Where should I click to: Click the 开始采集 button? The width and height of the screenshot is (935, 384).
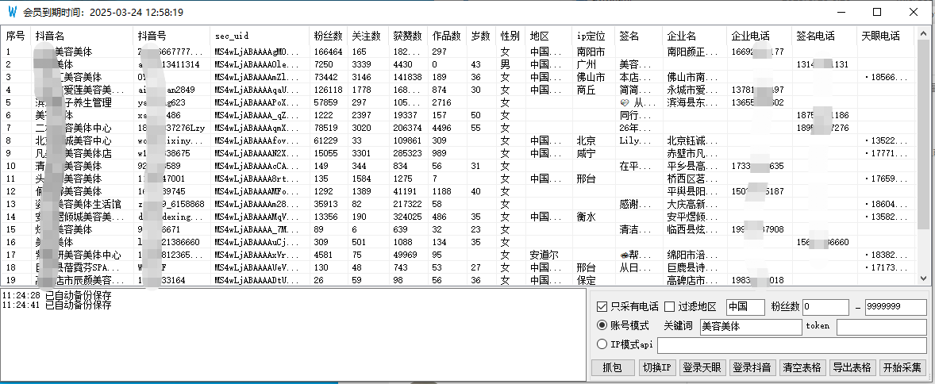click(902, 367)
